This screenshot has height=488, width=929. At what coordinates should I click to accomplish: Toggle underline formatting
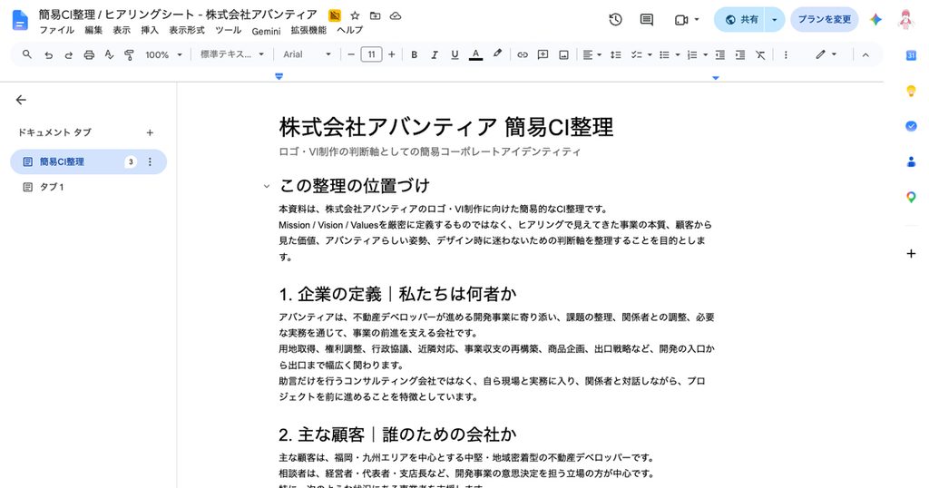(x=455, y=54)
